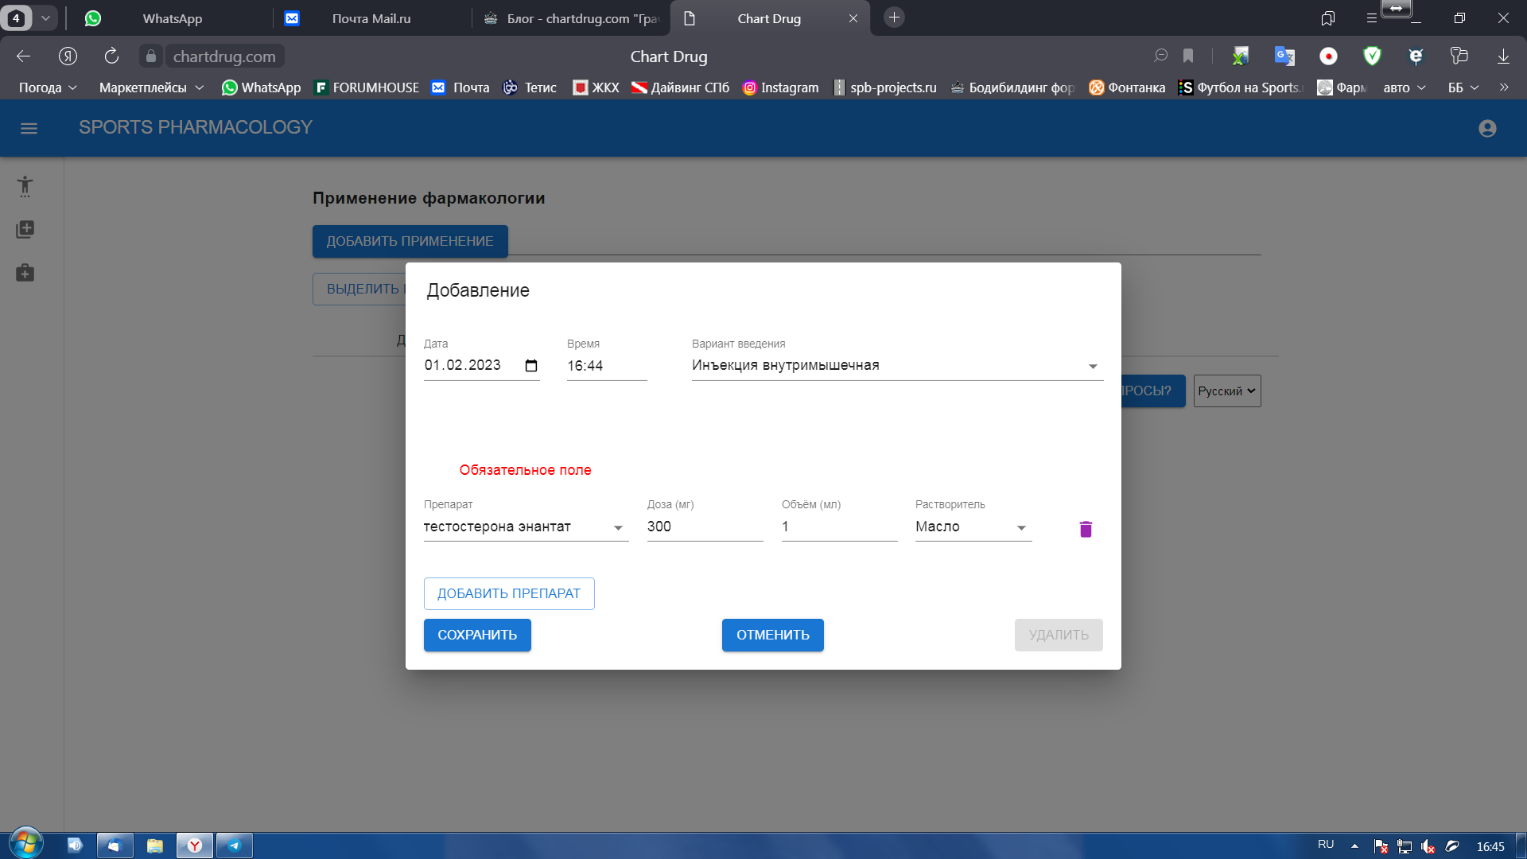Open browser downloads arrow icon

[1503, 56]
